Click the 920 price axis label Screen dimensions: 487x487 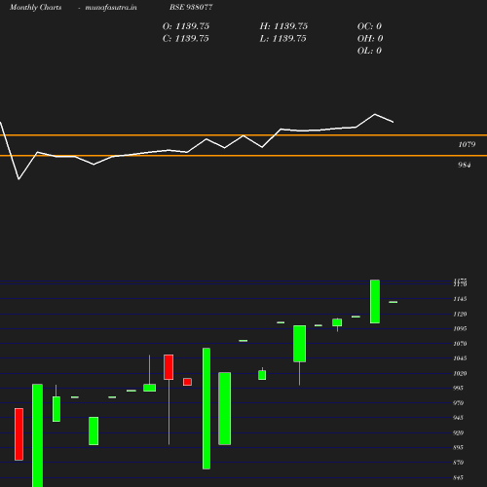coord(458,432)
